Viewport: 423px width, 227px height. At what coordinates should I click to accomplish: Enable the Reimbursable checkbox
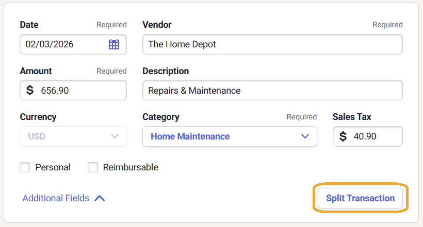[x=93, y=167]
